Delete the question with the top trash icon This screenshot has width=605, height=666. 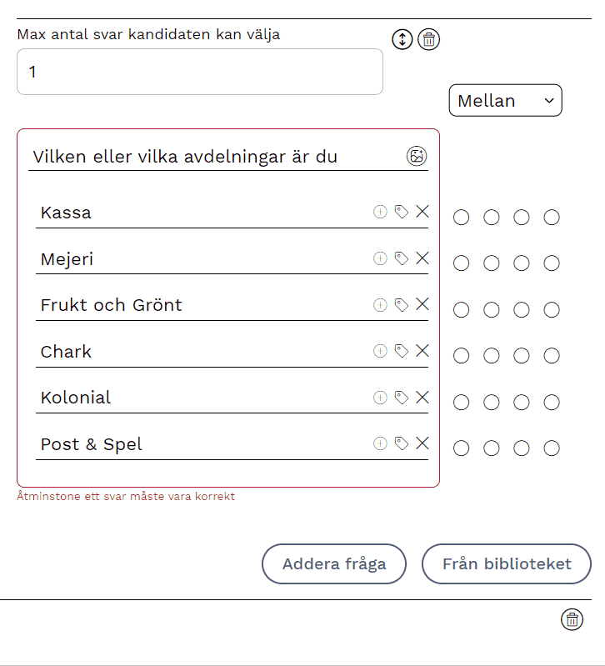[x=428, y=39]
